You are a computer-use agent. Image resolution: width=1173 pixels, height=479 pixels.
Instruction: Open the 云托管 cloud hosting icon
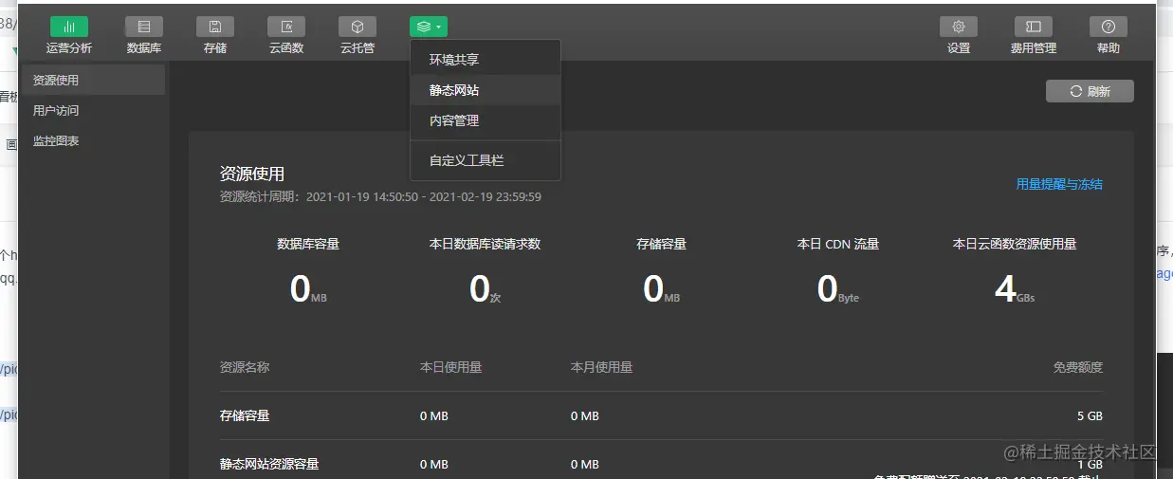tap(357, 27)
